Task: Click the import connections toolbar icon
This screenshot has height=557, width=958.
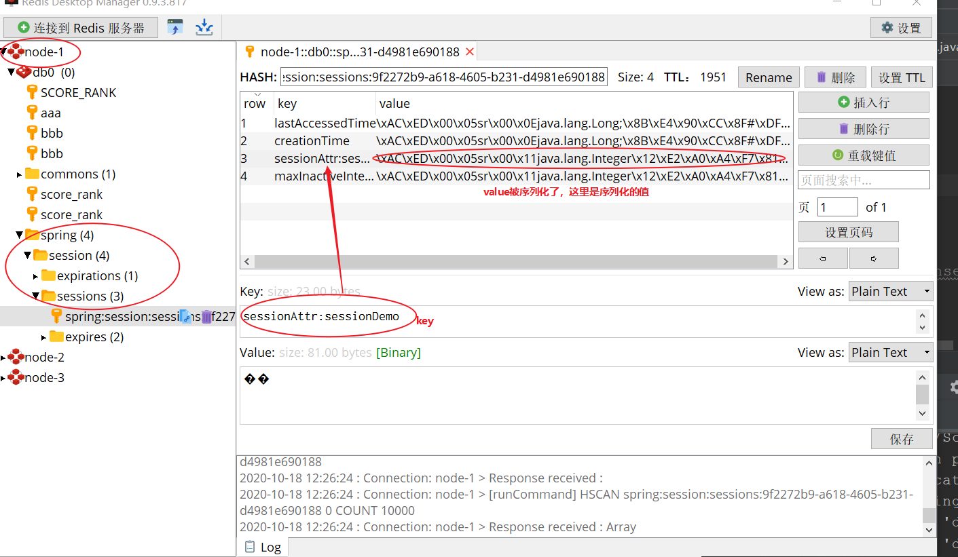Action: coord(175,27)
